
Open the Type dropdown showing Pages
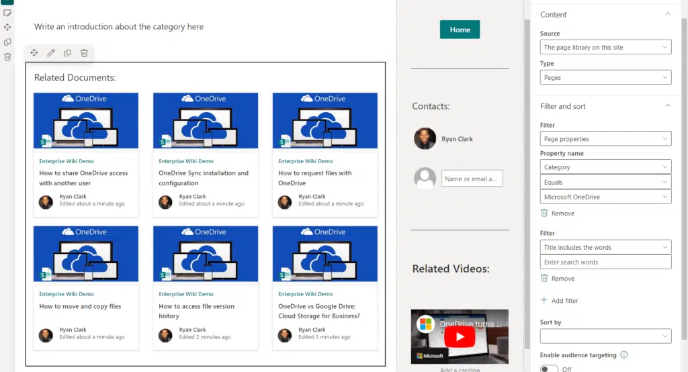605,77
